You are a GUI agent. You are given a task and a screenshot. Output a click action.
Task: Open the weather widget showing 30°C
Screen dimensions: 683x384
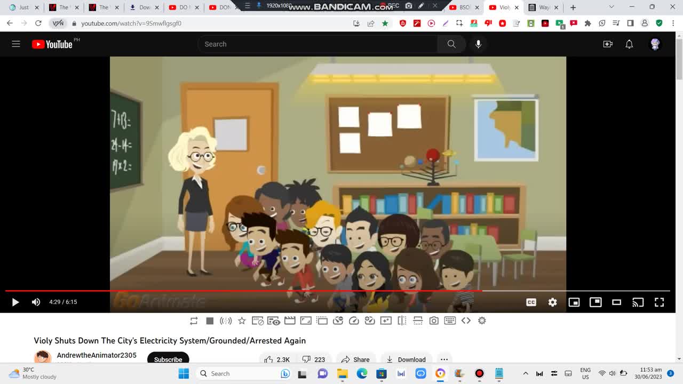coord(33,373)
